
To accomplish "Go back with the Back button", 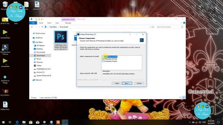I will pos(116,83).
